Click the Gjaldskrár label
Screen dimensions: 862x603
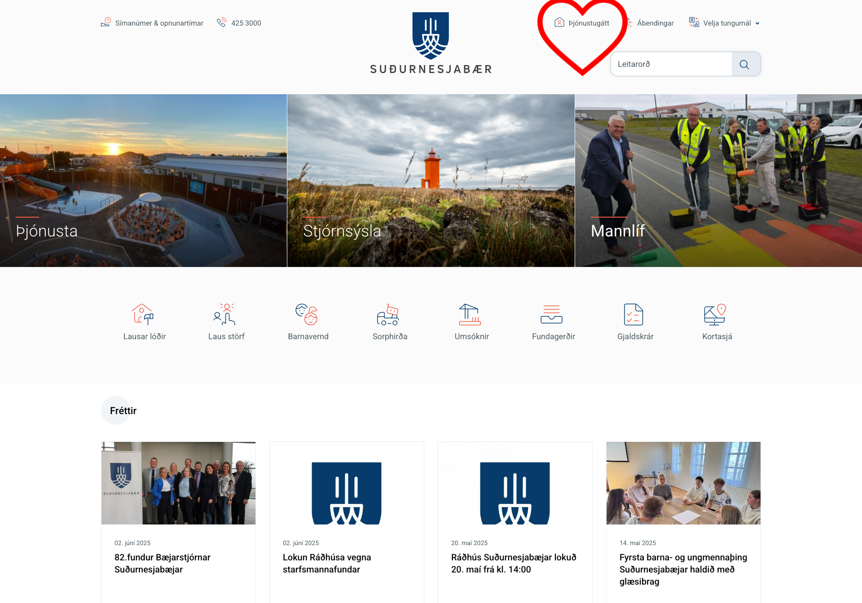[635, 336]
